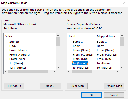Click the left list horizontal scrollbar thumb
The height and width of the screenshot is (101, 128).
[x=28, y=72]
